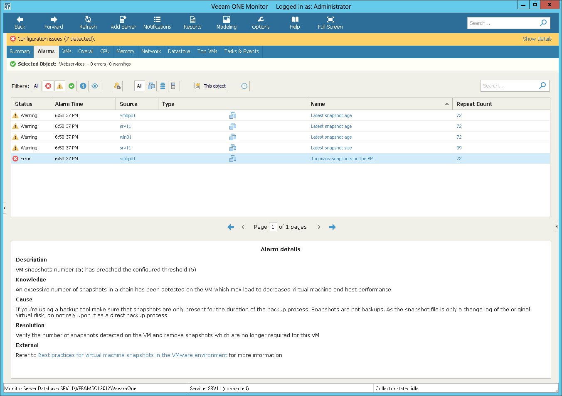Sort by the Type column header
Image resolution: width=562 pixels, height=396 pixels.
[232, 104]
